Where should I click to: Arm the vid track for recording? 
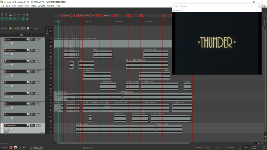click(5, 40)
